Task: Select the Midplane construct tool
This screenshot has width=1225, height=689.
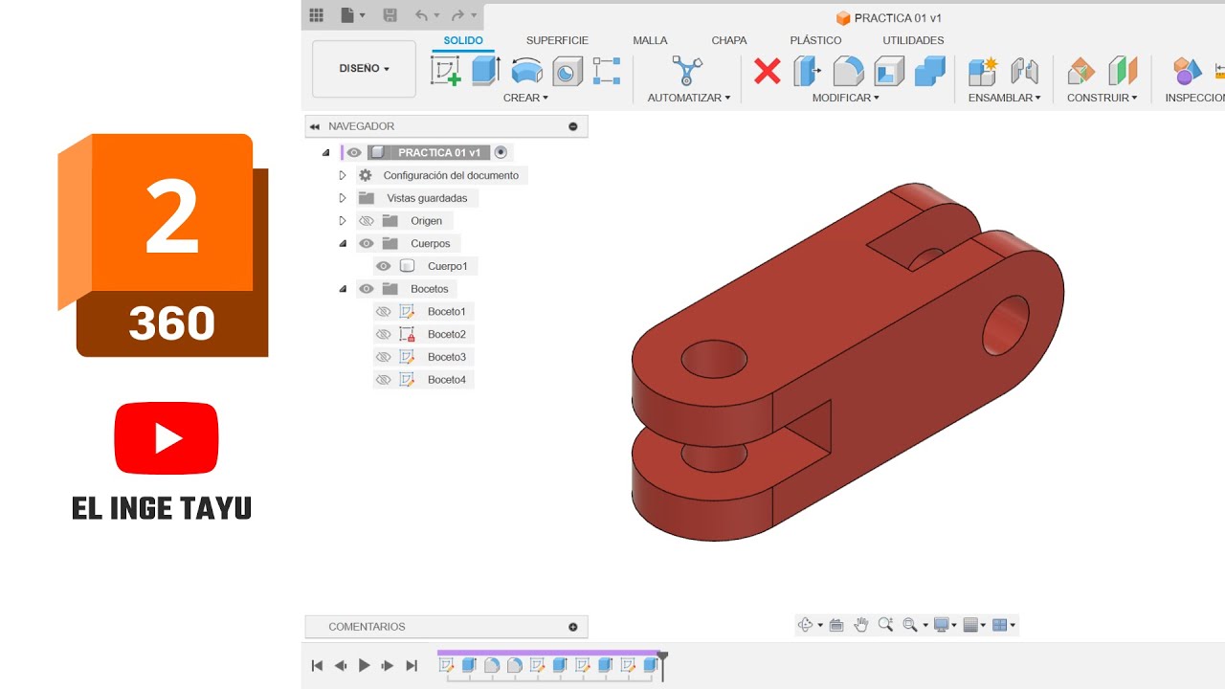Action: [1123, 71]
